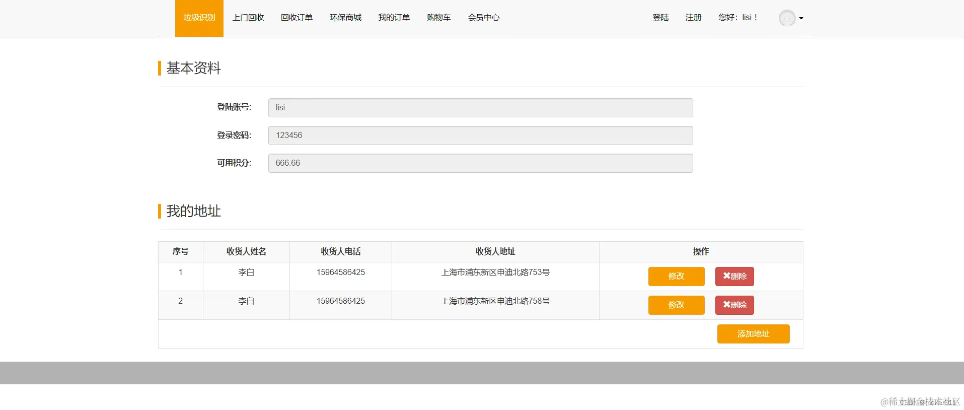The width and height of the screenshot is (964, 410).
Task: Click 删除 for the 申迪北路758号 address
Action: click(734, 305)
